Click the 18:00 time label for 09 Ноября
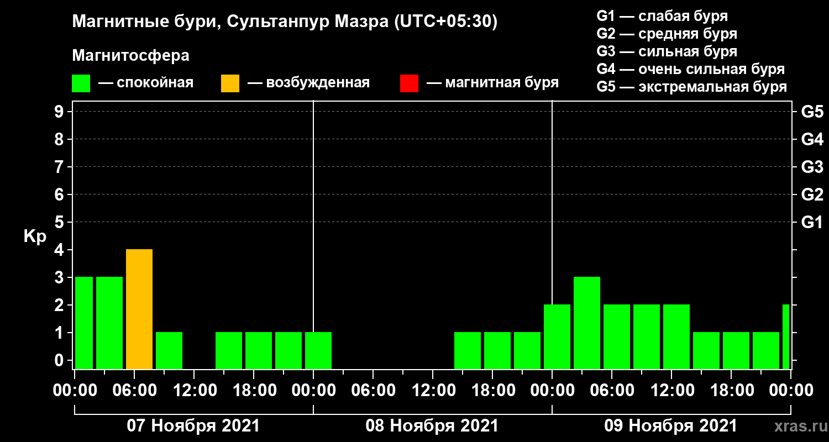Screen dimensions: 829x442 [731, 391]
